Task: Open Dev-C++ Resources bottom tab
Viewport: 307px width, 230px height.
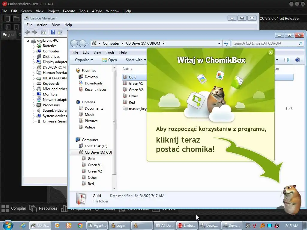Action: coord(43,208)
